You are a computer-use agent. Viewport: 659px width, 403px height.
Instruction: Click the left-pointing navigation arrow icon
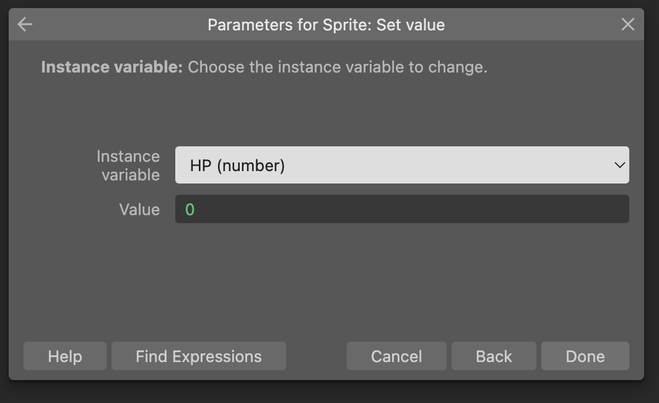click(x=24, y=24)
